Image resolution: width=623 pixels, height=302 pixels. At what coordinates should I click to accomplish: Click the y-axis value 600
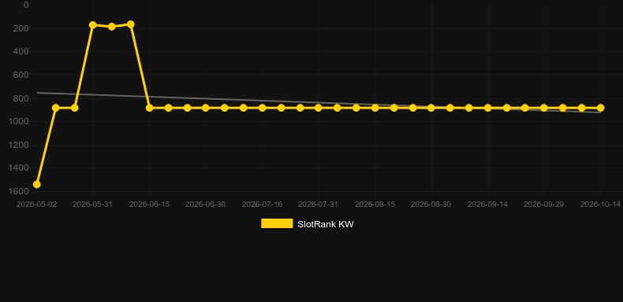21,75
